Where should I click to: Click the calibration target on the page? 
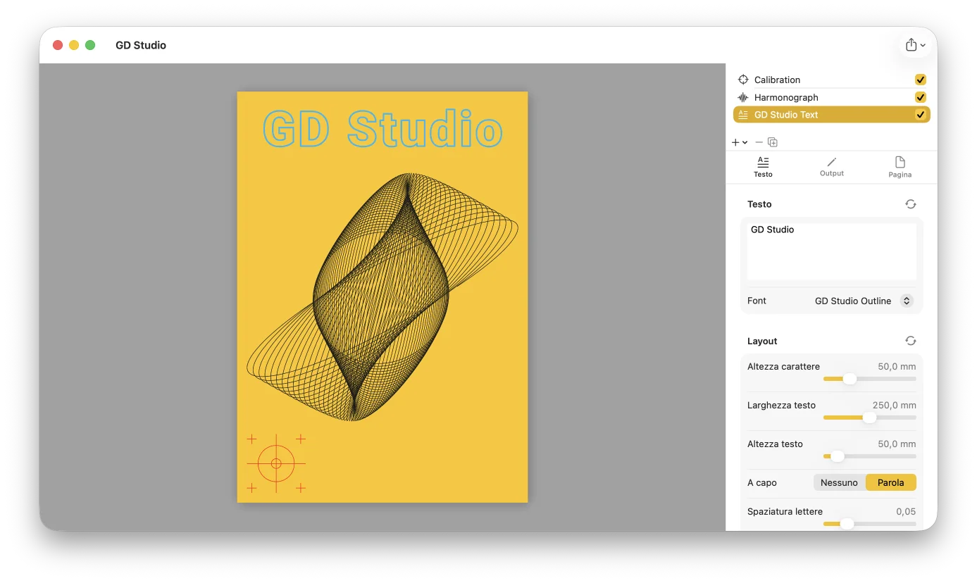276,463
